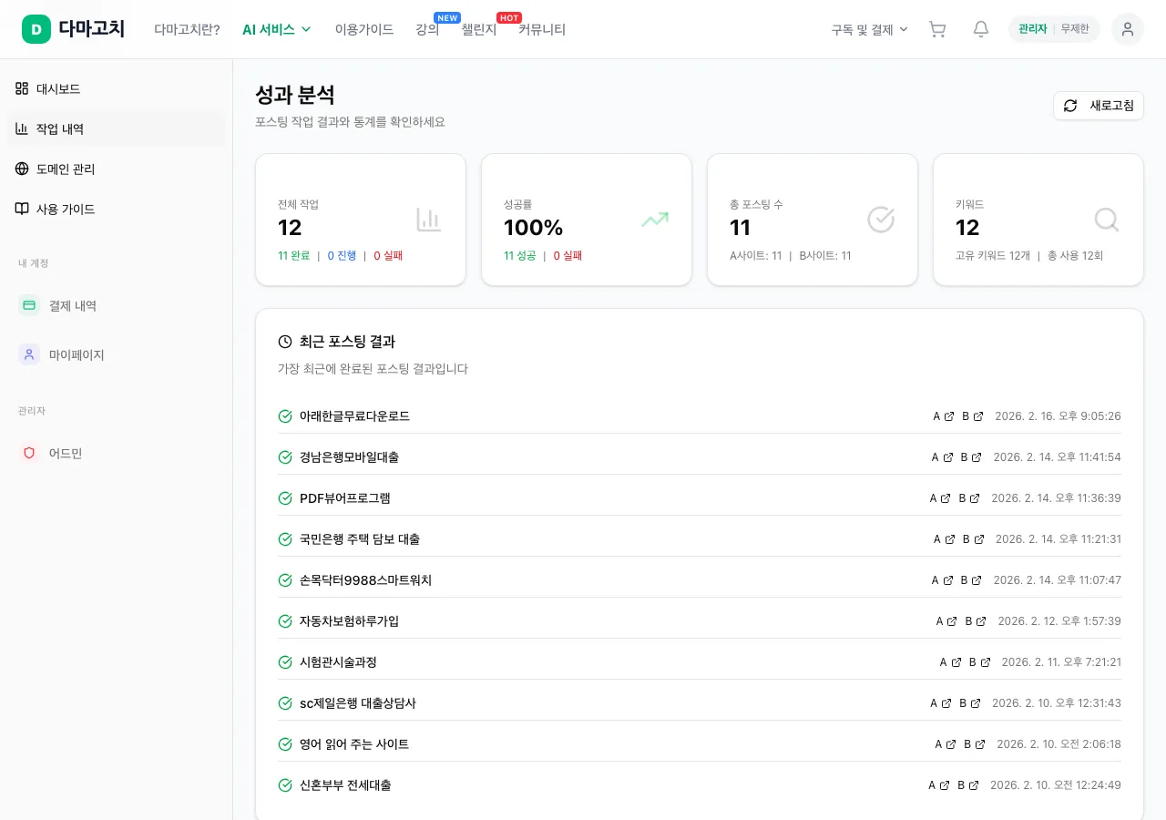Click the 전체 작업 stat card
Image resolution: width=1166 pixels, height=820 pixels.
point(361,220)
